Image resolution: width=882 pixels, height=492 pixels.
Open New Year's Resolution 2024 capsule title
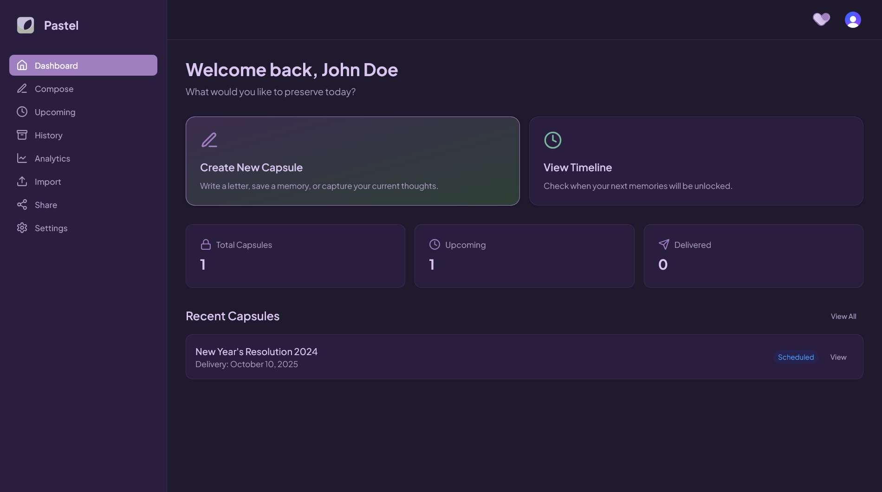256,352
